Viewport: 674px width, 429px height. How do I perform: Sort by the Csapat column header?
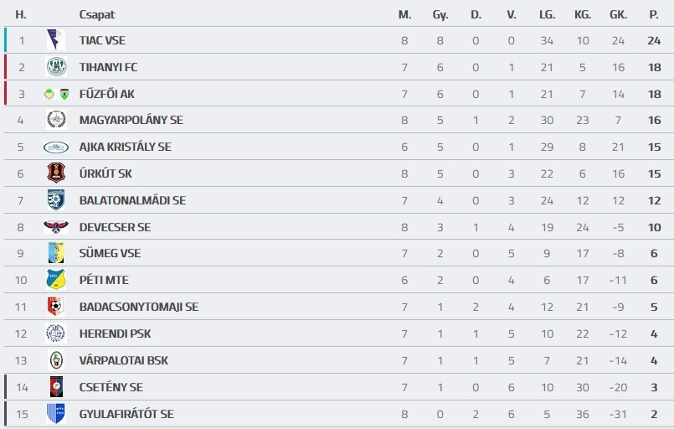[97, 14]
